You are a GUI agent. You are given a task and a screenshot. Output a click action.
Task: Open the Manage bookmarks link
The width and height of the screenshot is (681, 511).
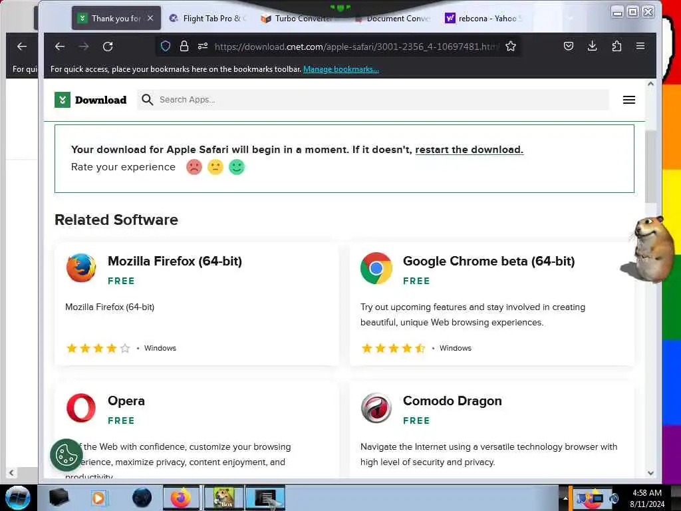click(341, 69)
